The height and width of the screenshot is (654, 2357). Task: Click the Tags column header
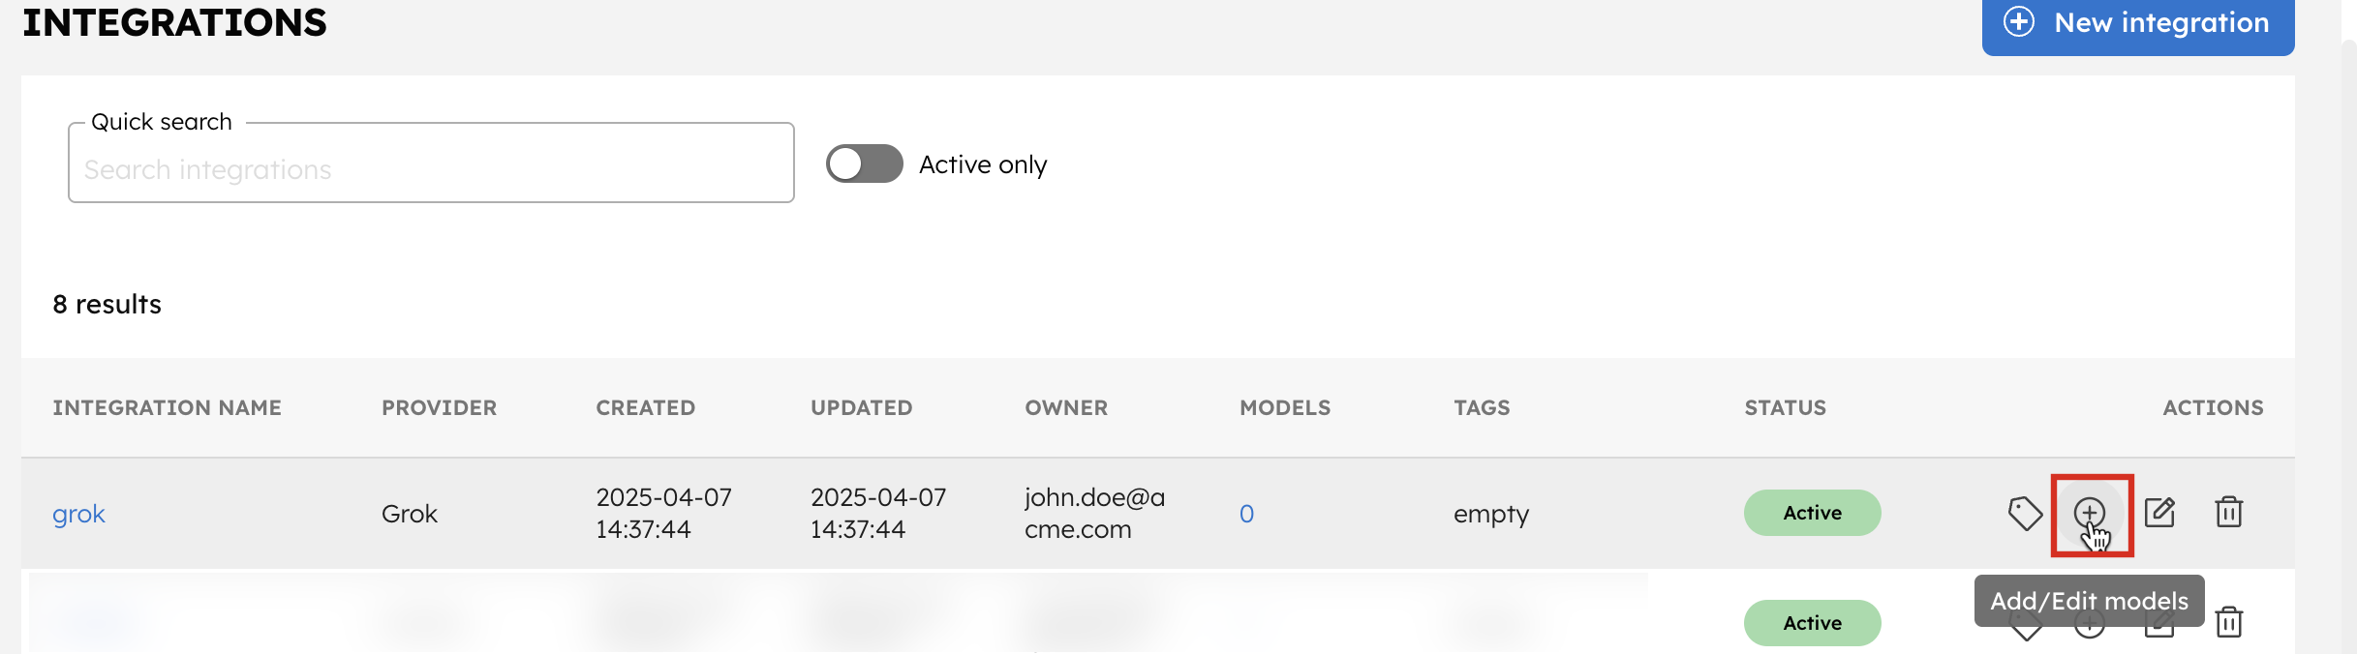coord(1482,408)
